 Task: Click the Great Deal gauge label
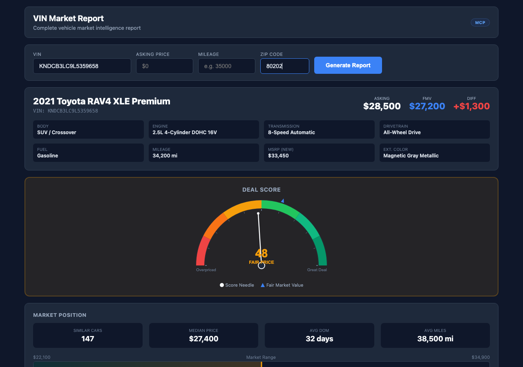[317, 270]
